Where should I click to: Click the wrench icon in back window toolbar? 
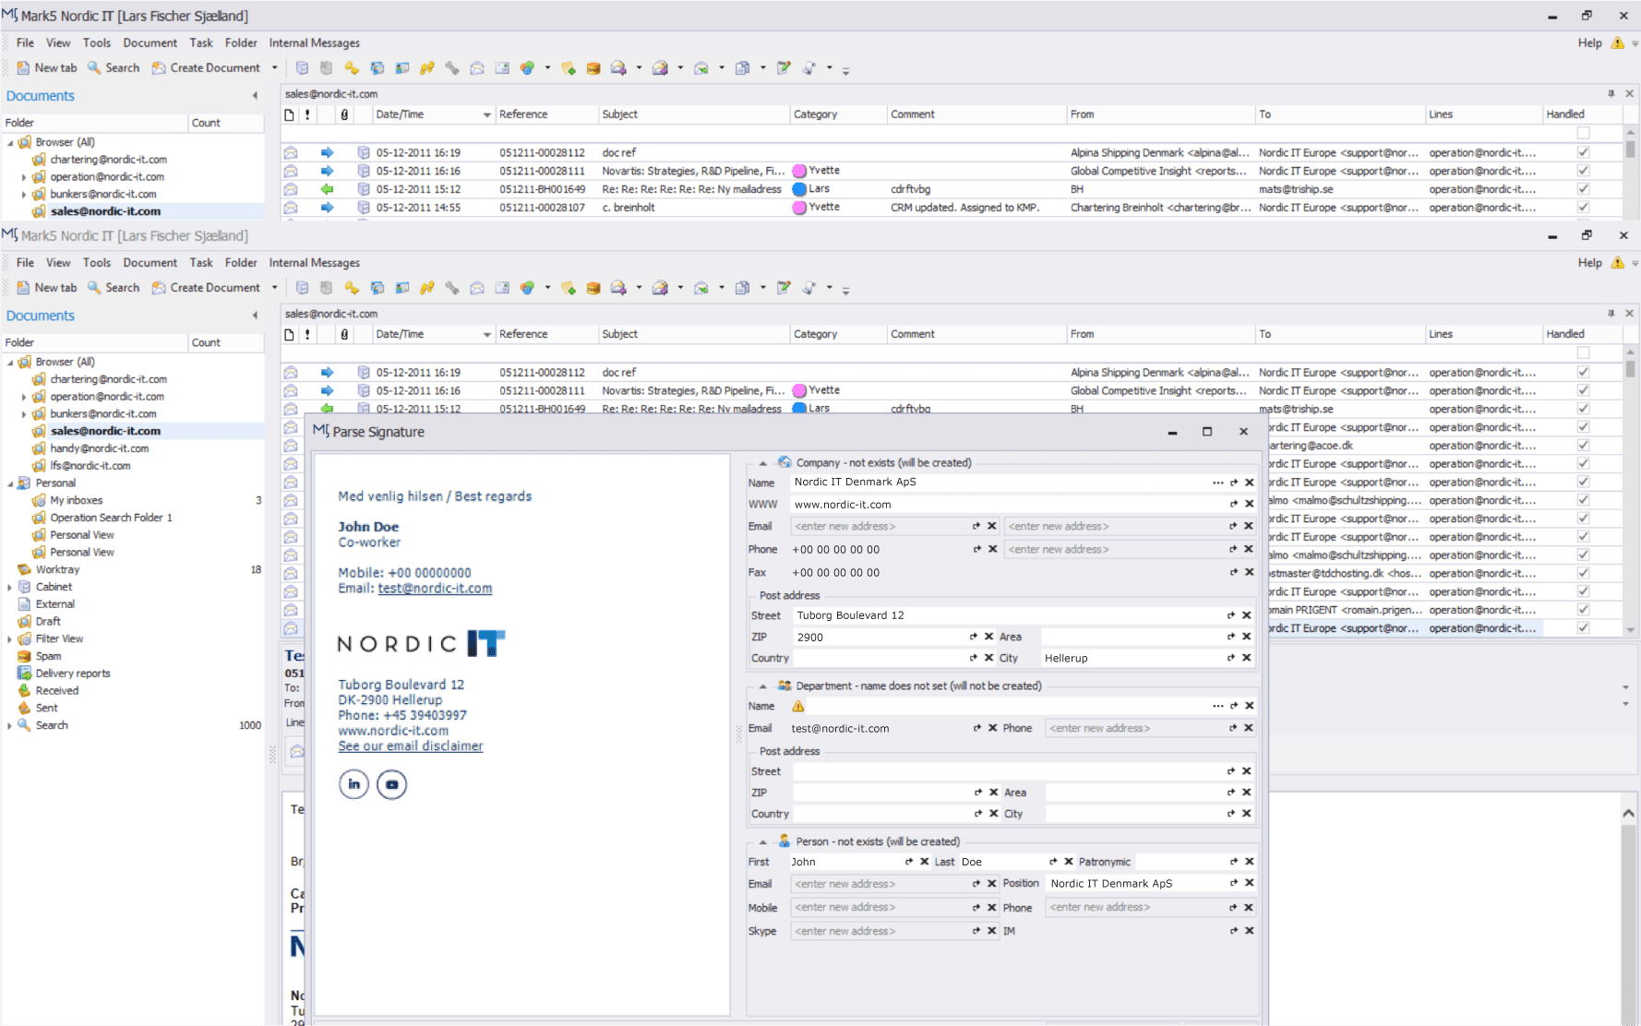(x=452, y=68)
